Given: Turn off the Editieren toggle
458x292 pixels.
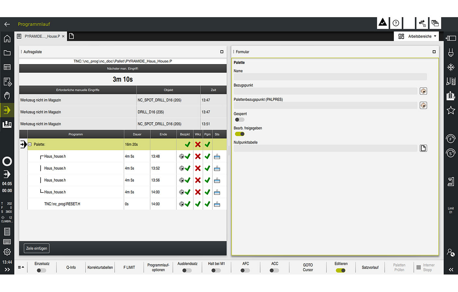Looking at the screenshot, I should [x=340, y=270].
